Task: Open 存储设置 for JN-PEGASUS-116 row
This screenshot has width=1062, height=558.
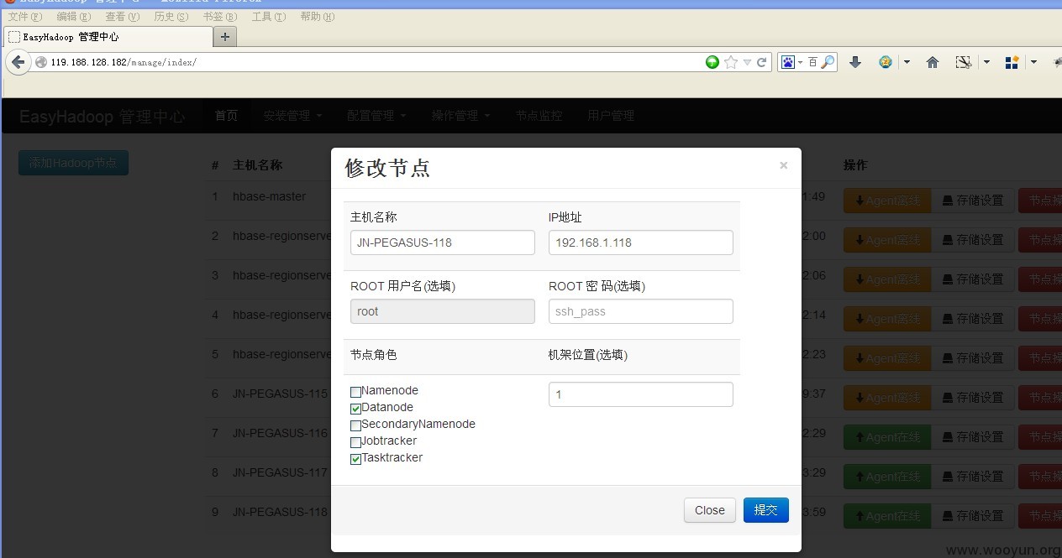Action: (973, 437)
